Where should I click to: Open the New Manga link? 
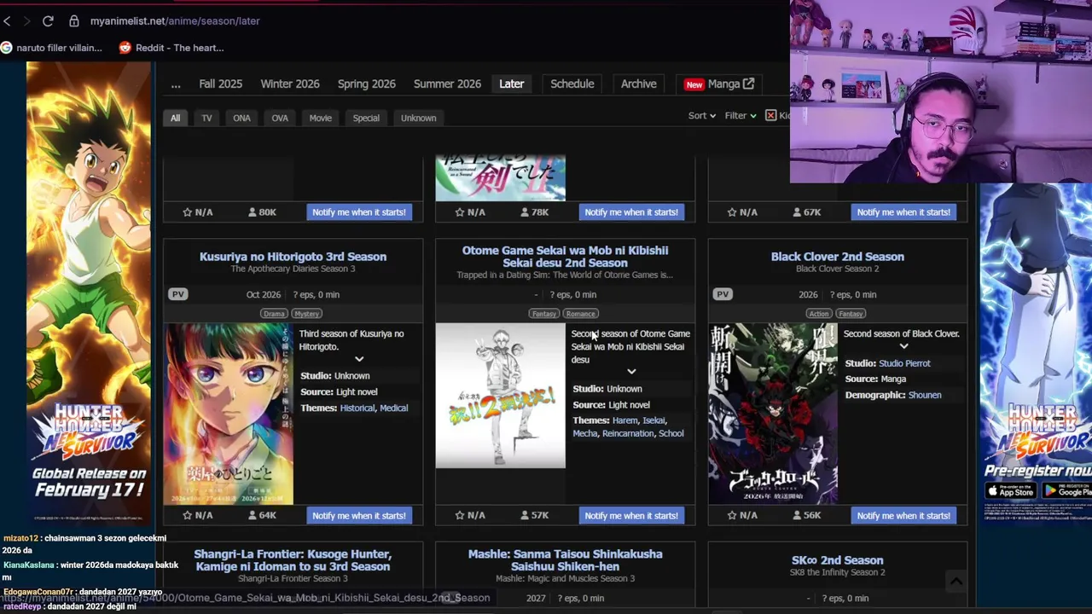click(x=719, y=84)
